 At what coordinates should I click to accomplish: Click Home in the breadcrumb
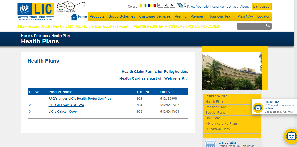pyautogui.click(x=25, y=36)
